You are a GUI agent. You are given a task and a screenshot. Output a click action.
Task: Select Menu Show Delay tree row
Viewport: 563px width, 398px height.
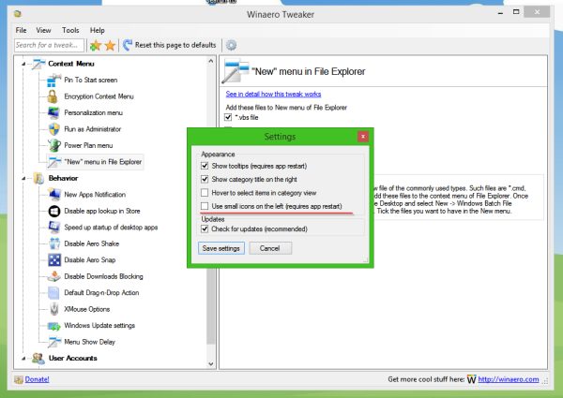pos(90,342)
